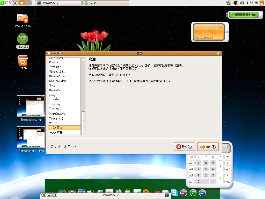
Task: Click the calculator plus key
Action: coord(220,166)
